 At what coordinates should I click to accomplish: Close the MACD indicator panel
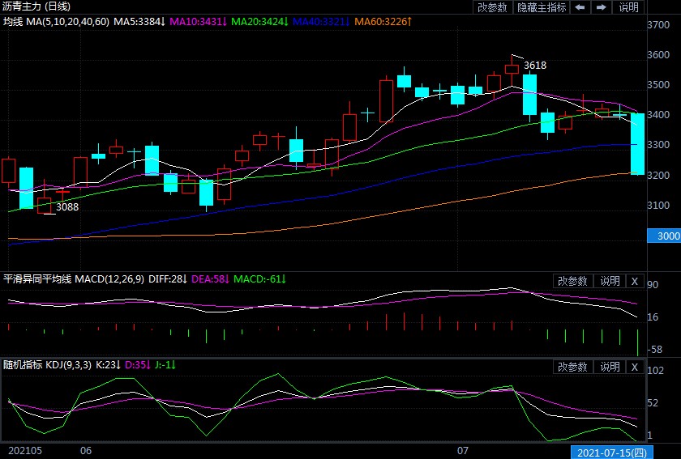pyautogui.click(x=635, y=281)
